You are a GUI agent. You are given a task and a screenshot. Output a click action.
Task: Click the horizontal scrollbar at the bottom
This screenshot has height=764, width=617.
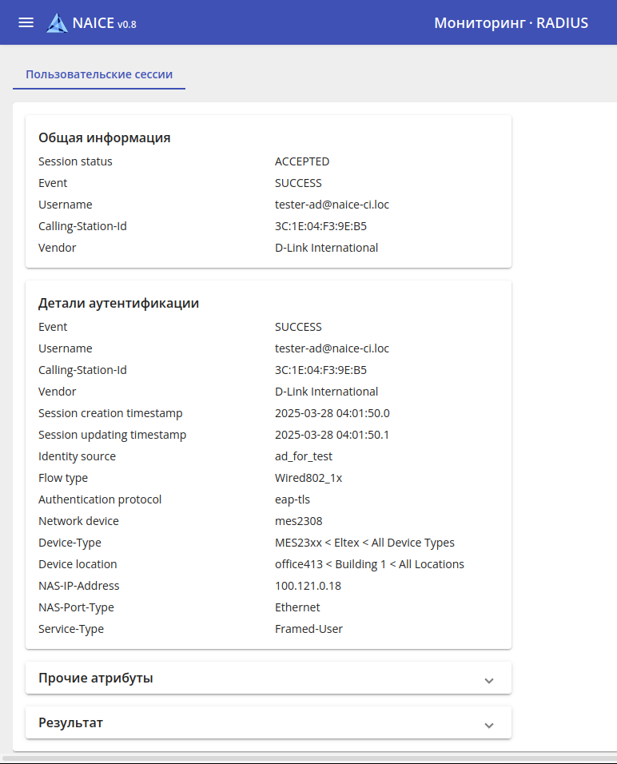point(308,758)
